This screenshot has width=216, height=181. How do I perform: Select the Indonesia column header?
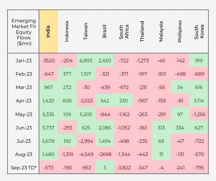[67, 31]
